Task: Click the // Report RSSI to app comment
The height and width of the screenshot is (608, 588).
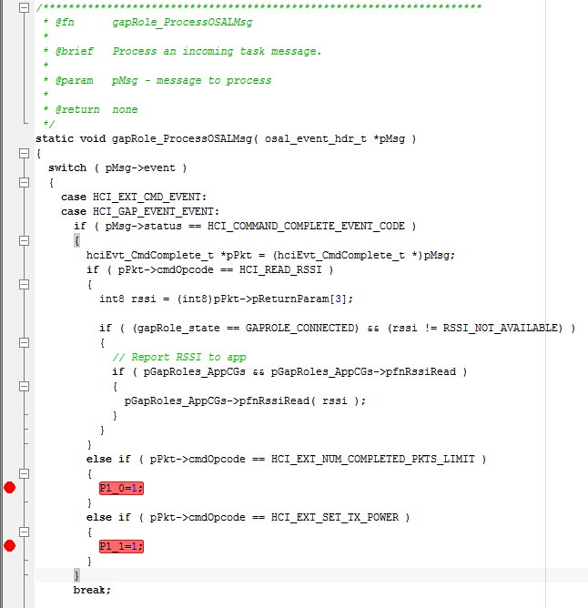Action: [x=179, y=357]
